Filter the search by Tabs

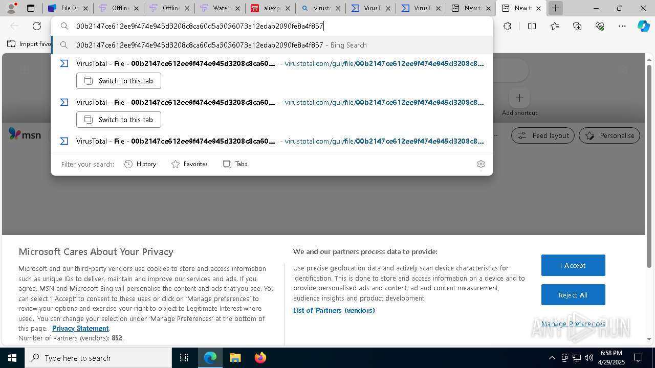[x=235, y=164]
